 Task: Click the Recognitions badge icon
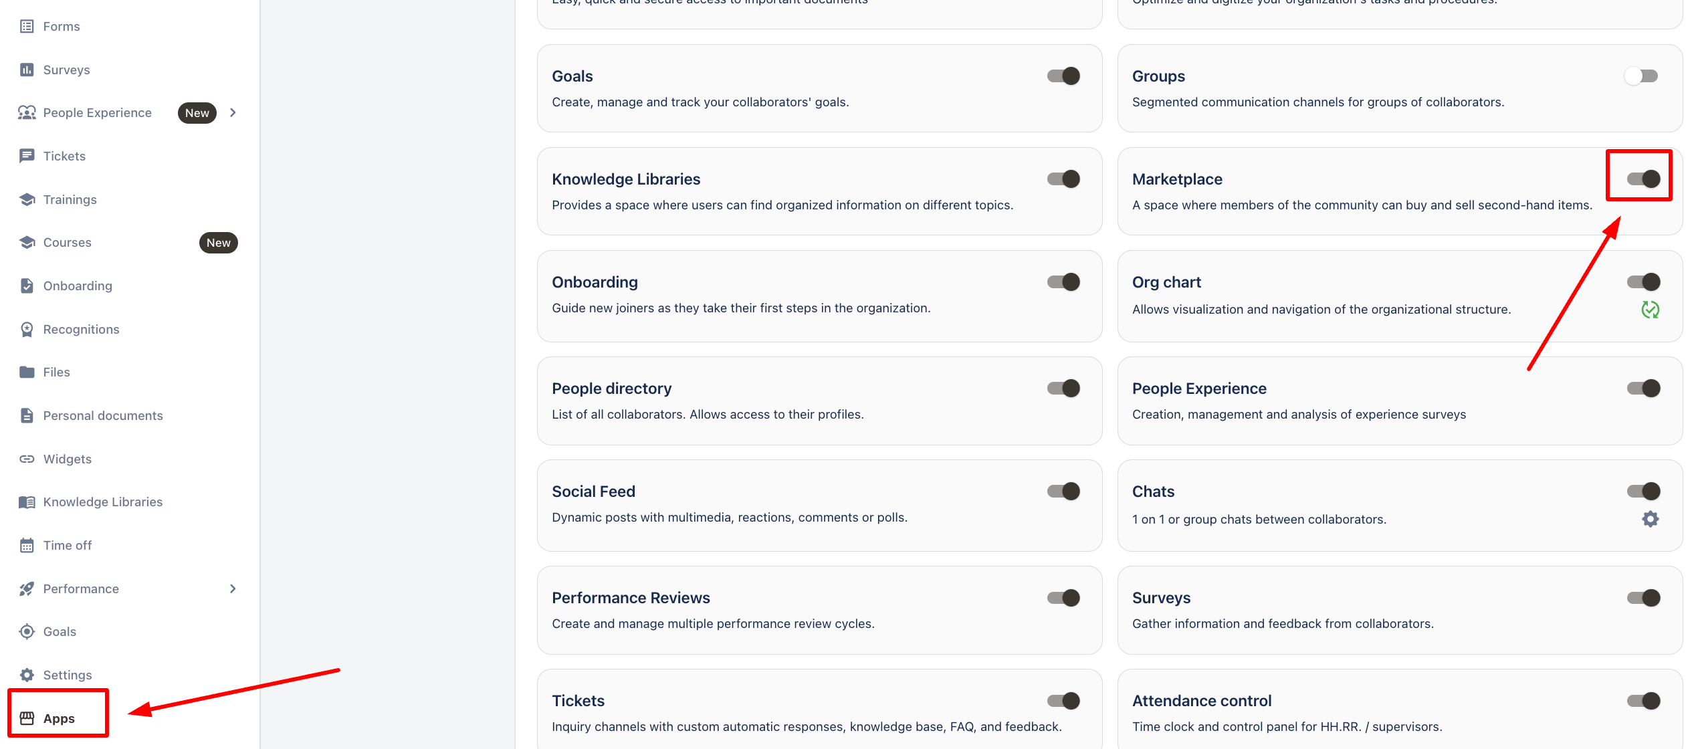point(27,329)
